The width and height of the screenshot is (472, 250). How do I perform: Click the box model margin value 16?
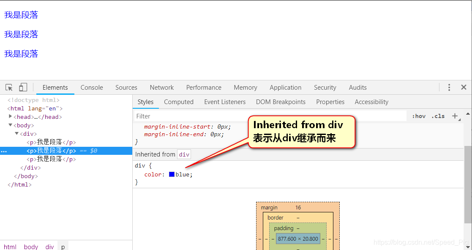[x=298, y=208]
